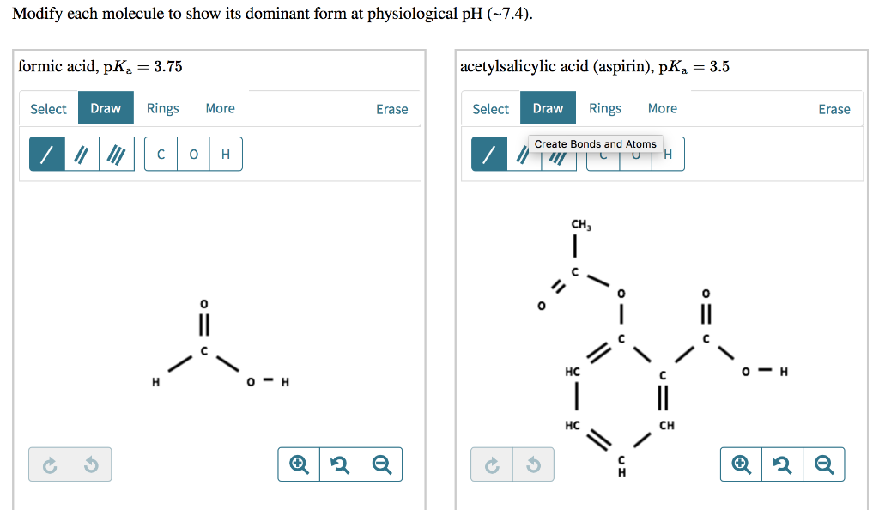The width and height of the screenshot is (879, 510).
Task: Click the O-H hydrogen of formic acid
Action: tap(282, 382)
